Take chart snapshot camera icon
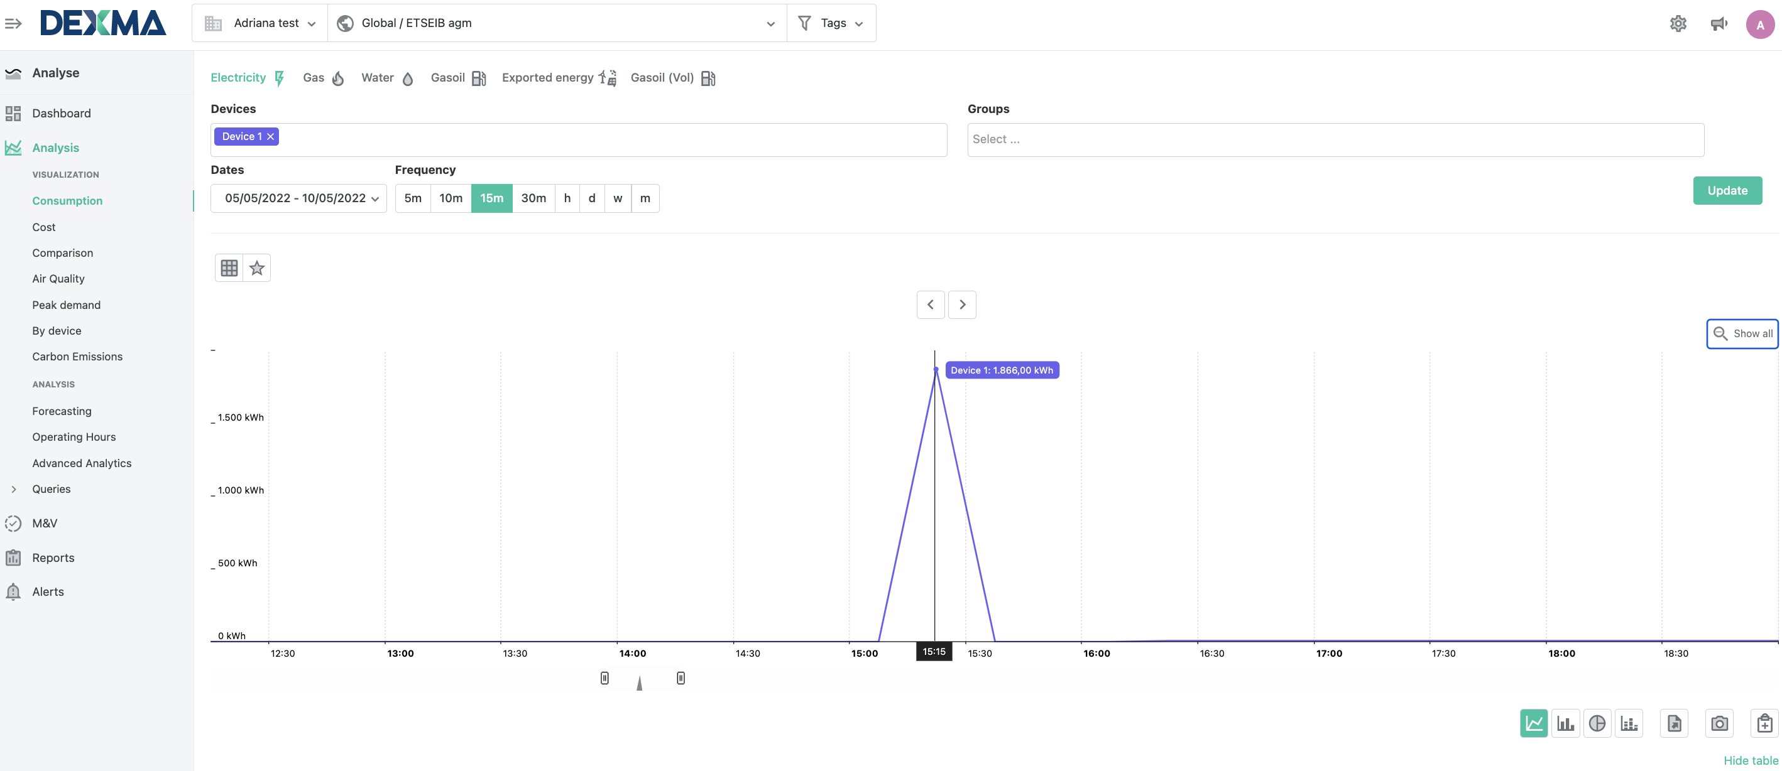 click(1719, 723)
